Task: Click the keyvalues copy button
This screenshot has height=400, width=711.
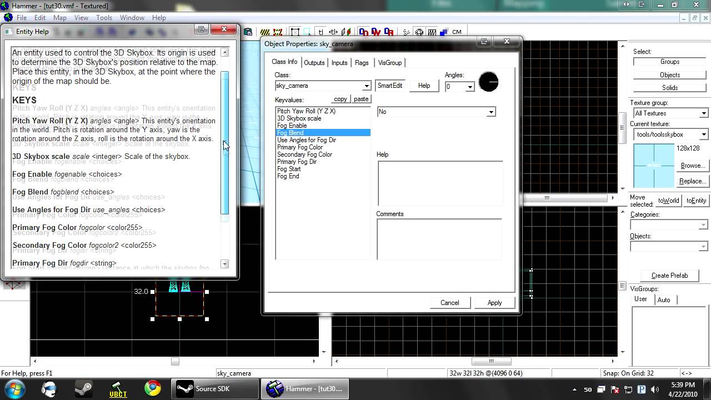Action: click(341, 99)
